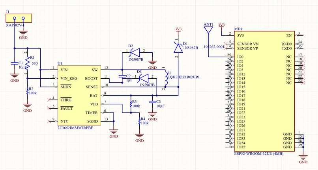This screenshot has width=318, height=170.
Task: Select no-connect cross on NTC pin 8
Action: pos(49,121)
